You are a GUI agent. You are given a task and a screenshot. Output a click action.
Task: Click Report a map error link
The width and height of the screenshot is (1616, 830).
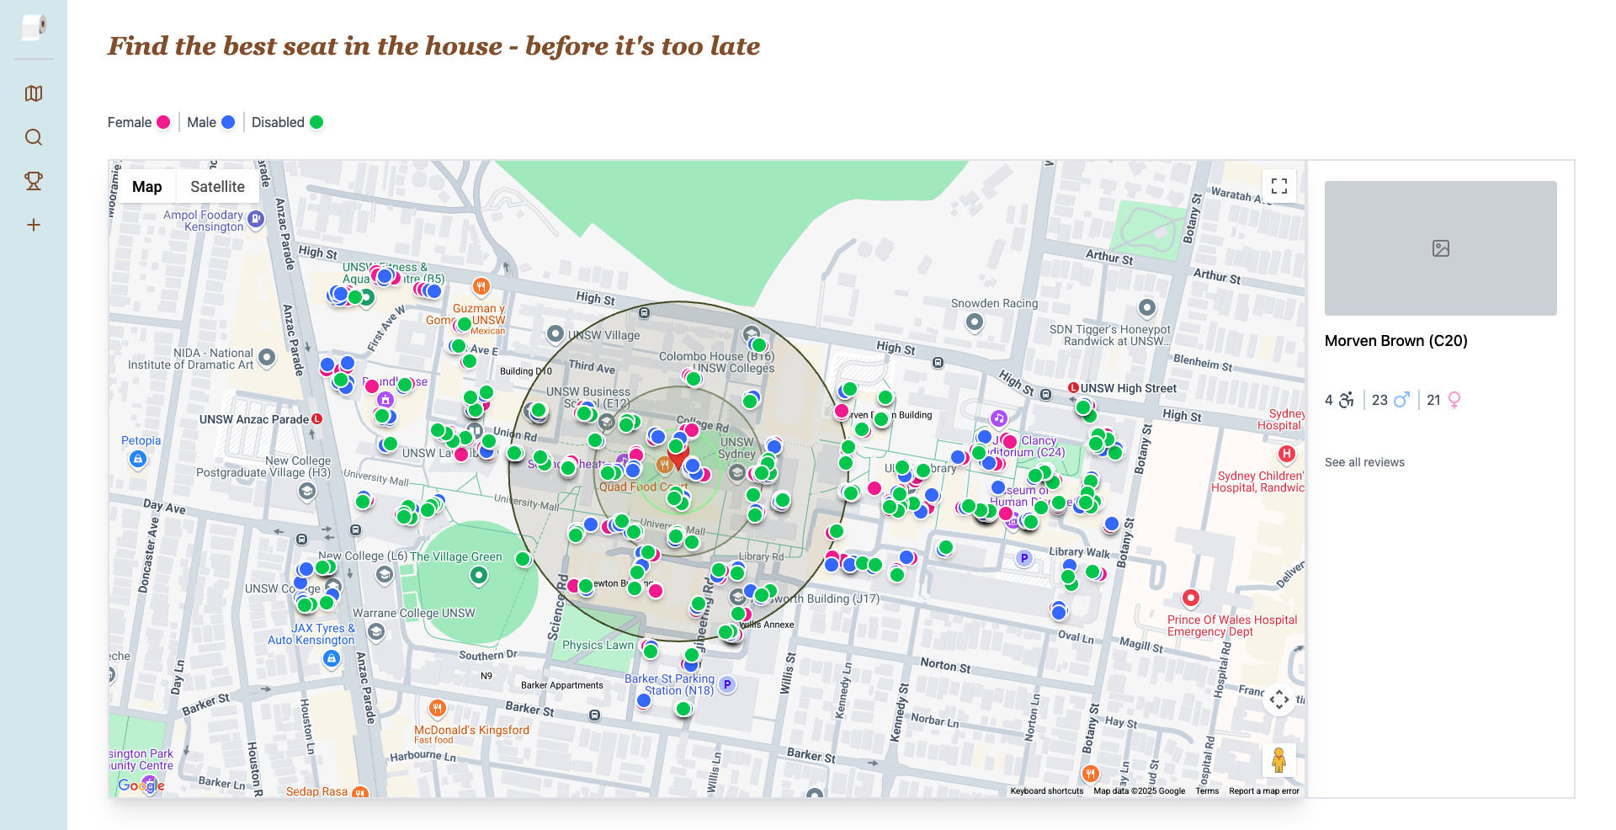coord(1264,791)
